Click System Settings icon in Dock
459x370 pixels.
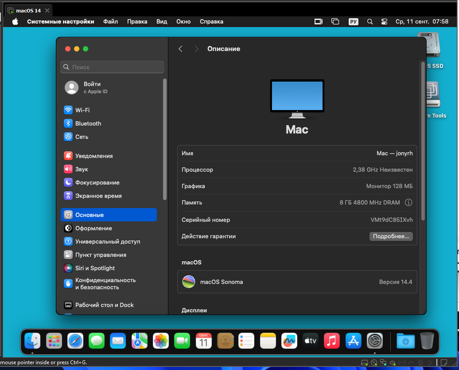click(374, 341)
